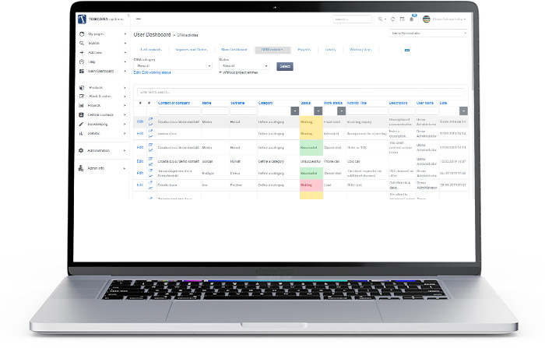Click Edit link in first table row
This screenshot has width=545, height=348.
tap(140, 121)
